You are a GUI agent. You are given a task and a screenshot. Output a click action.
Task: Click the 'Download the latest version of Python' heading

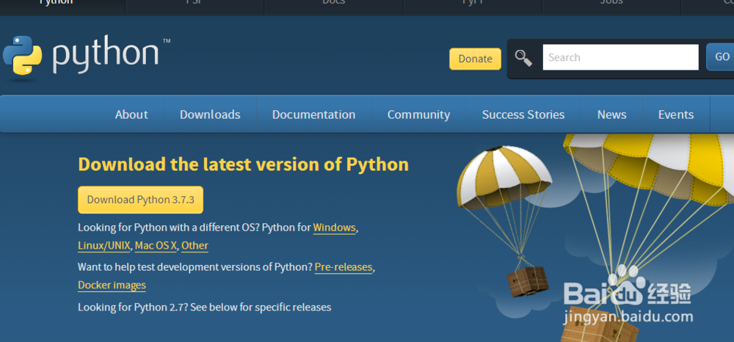(244, 164)
